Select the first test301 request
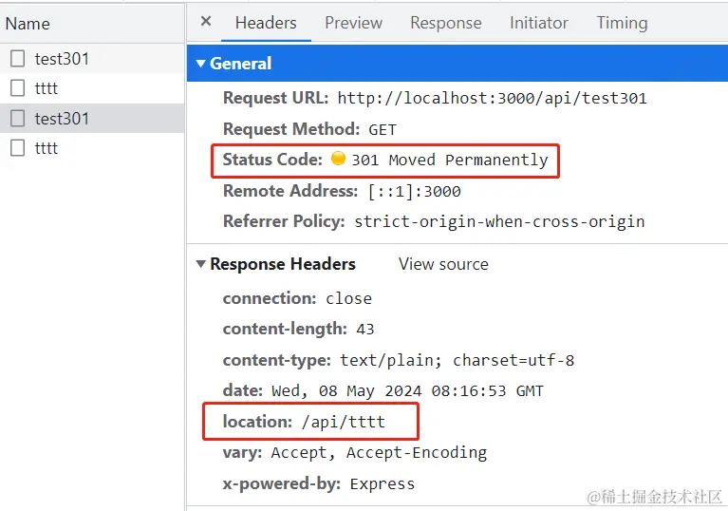Viewport: 728px width, 511px height. click(62, 59)
